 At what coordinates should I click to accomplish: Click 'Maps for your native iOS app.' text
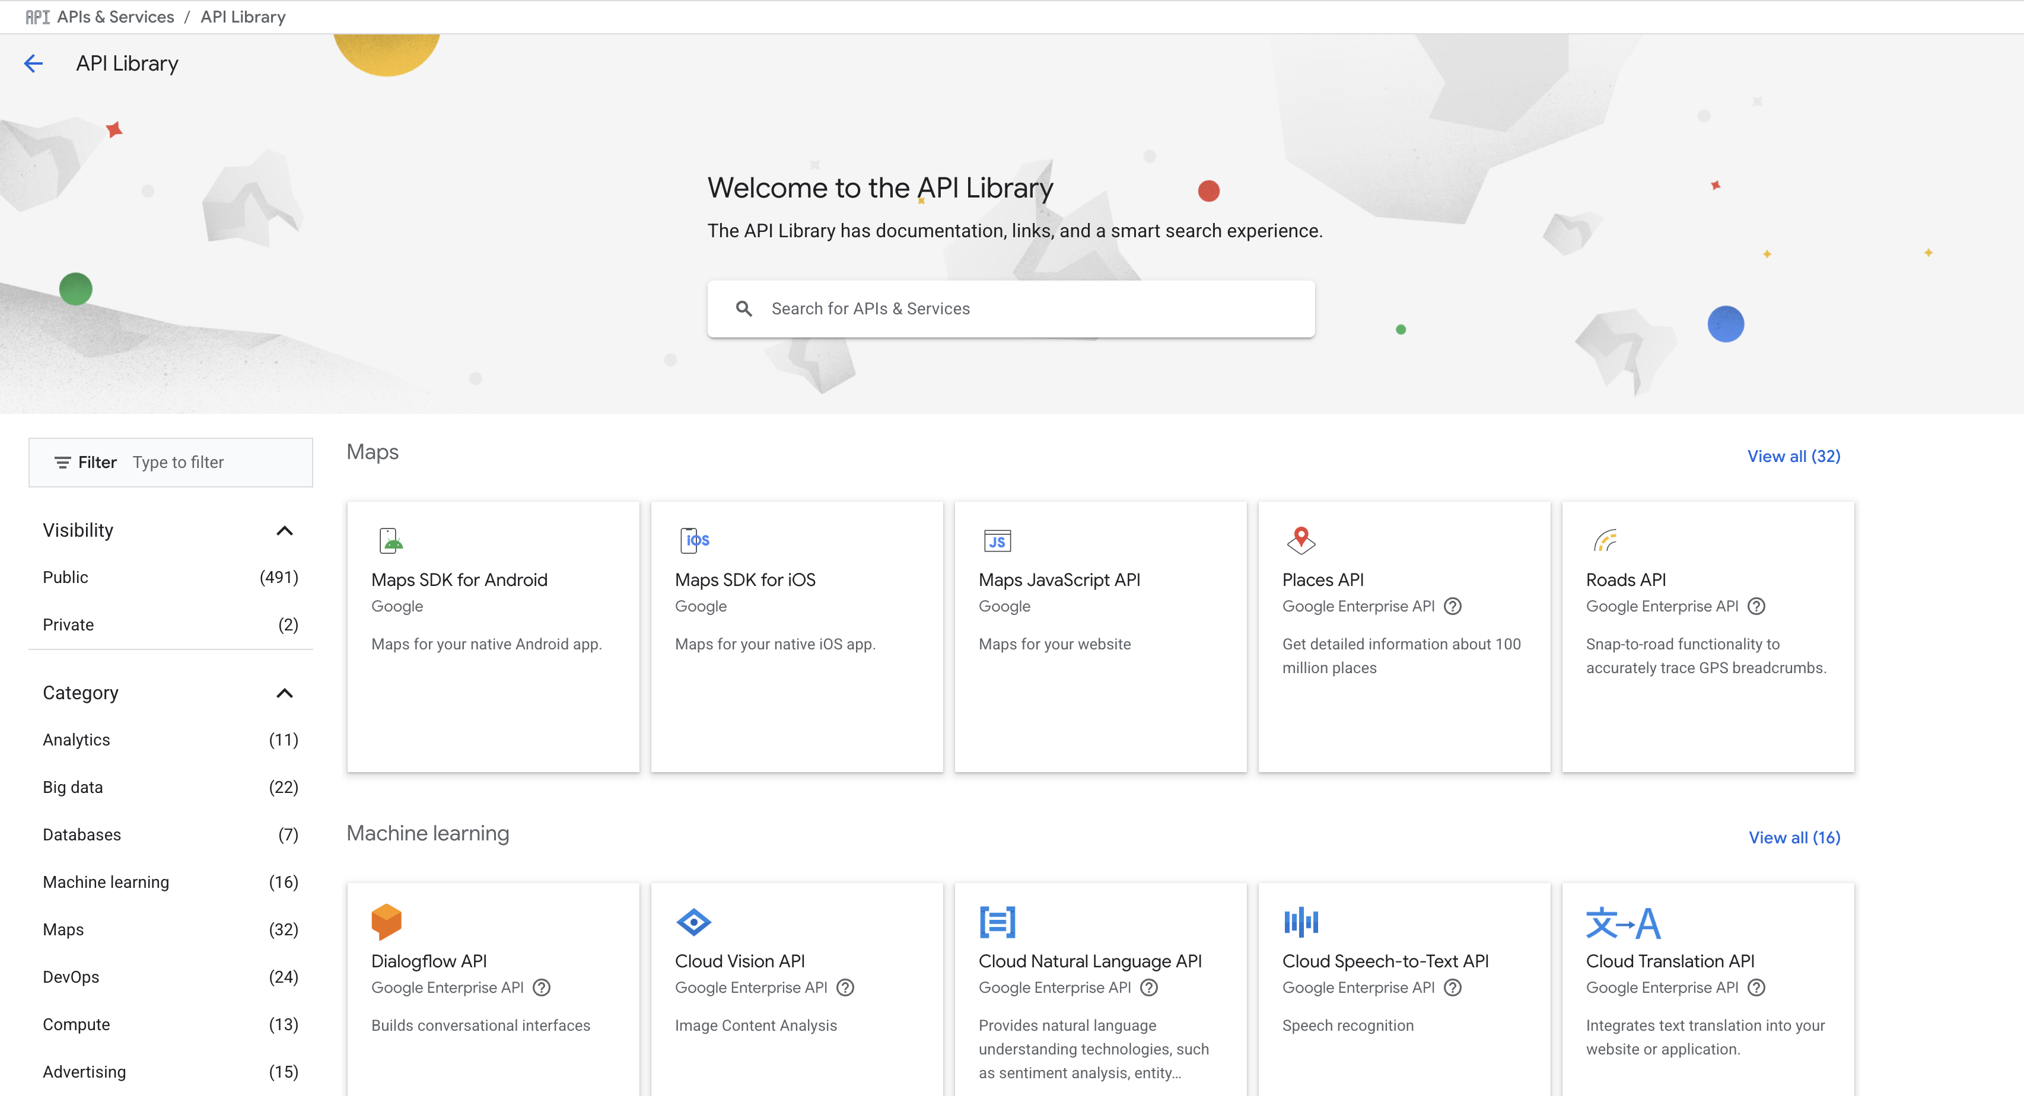[x=775, y=644]
